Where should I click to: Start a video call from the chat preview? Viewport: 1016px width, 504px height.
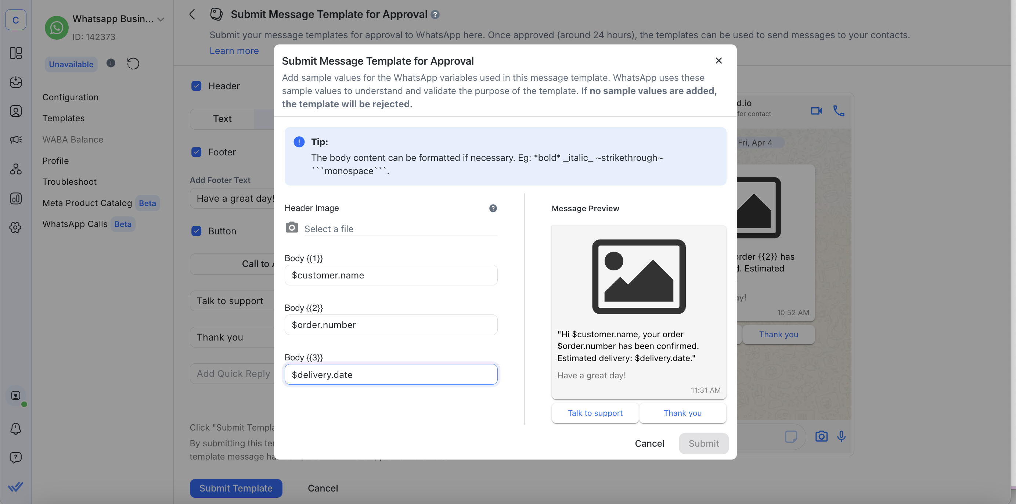[816, 111]
